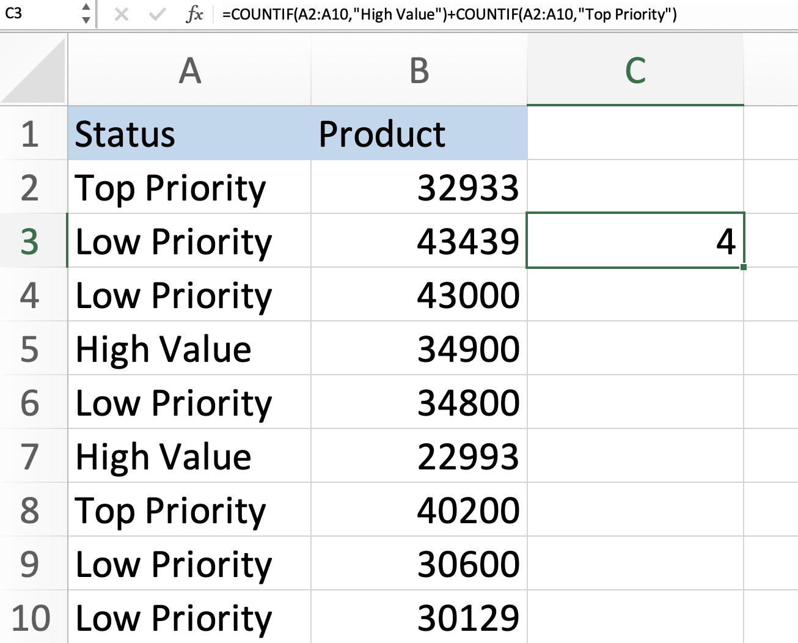Viewport: 798px width, 643px height.
Task: Click the fill handle of cell C3
Action: coord(743,266)
